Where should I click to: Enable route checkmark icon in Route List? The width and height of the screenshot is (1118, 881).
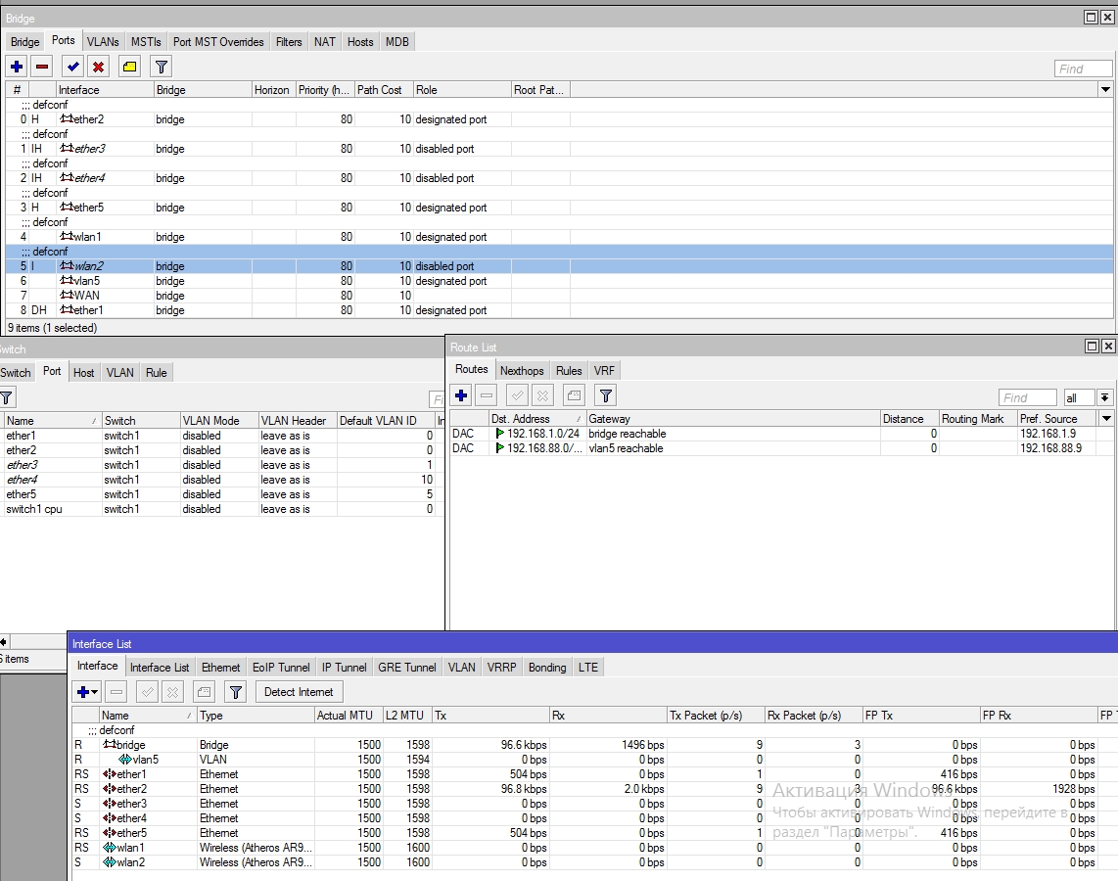coord(518,395)
